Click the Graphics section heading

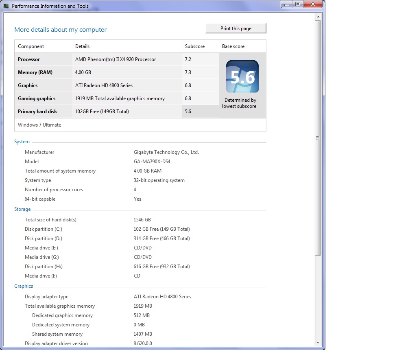(x=24, y=286)
